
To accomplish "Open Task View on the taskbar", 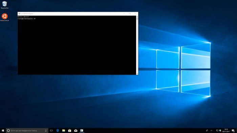I will pos(51,130).
